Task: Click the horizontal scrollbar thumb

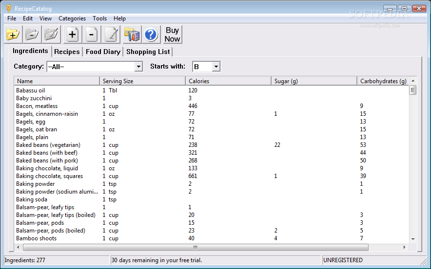Action: click(196, 247)
